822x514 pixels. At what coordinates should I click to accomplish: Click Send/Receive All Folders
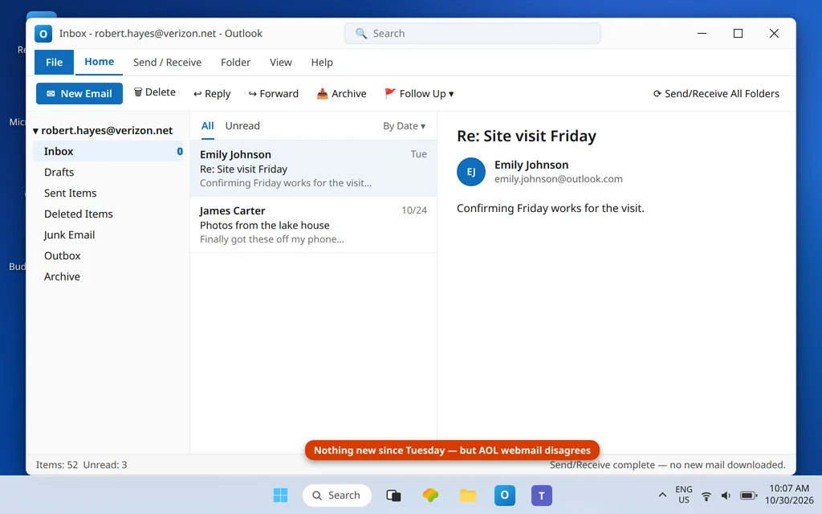(x=716, y=93)
